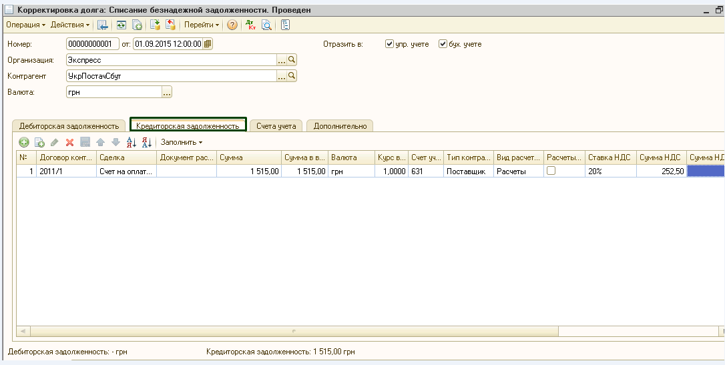725x365 pixels.
Task: Click the date field 01.09.2015 12:00:00
Action: click(x=168, y=44)
